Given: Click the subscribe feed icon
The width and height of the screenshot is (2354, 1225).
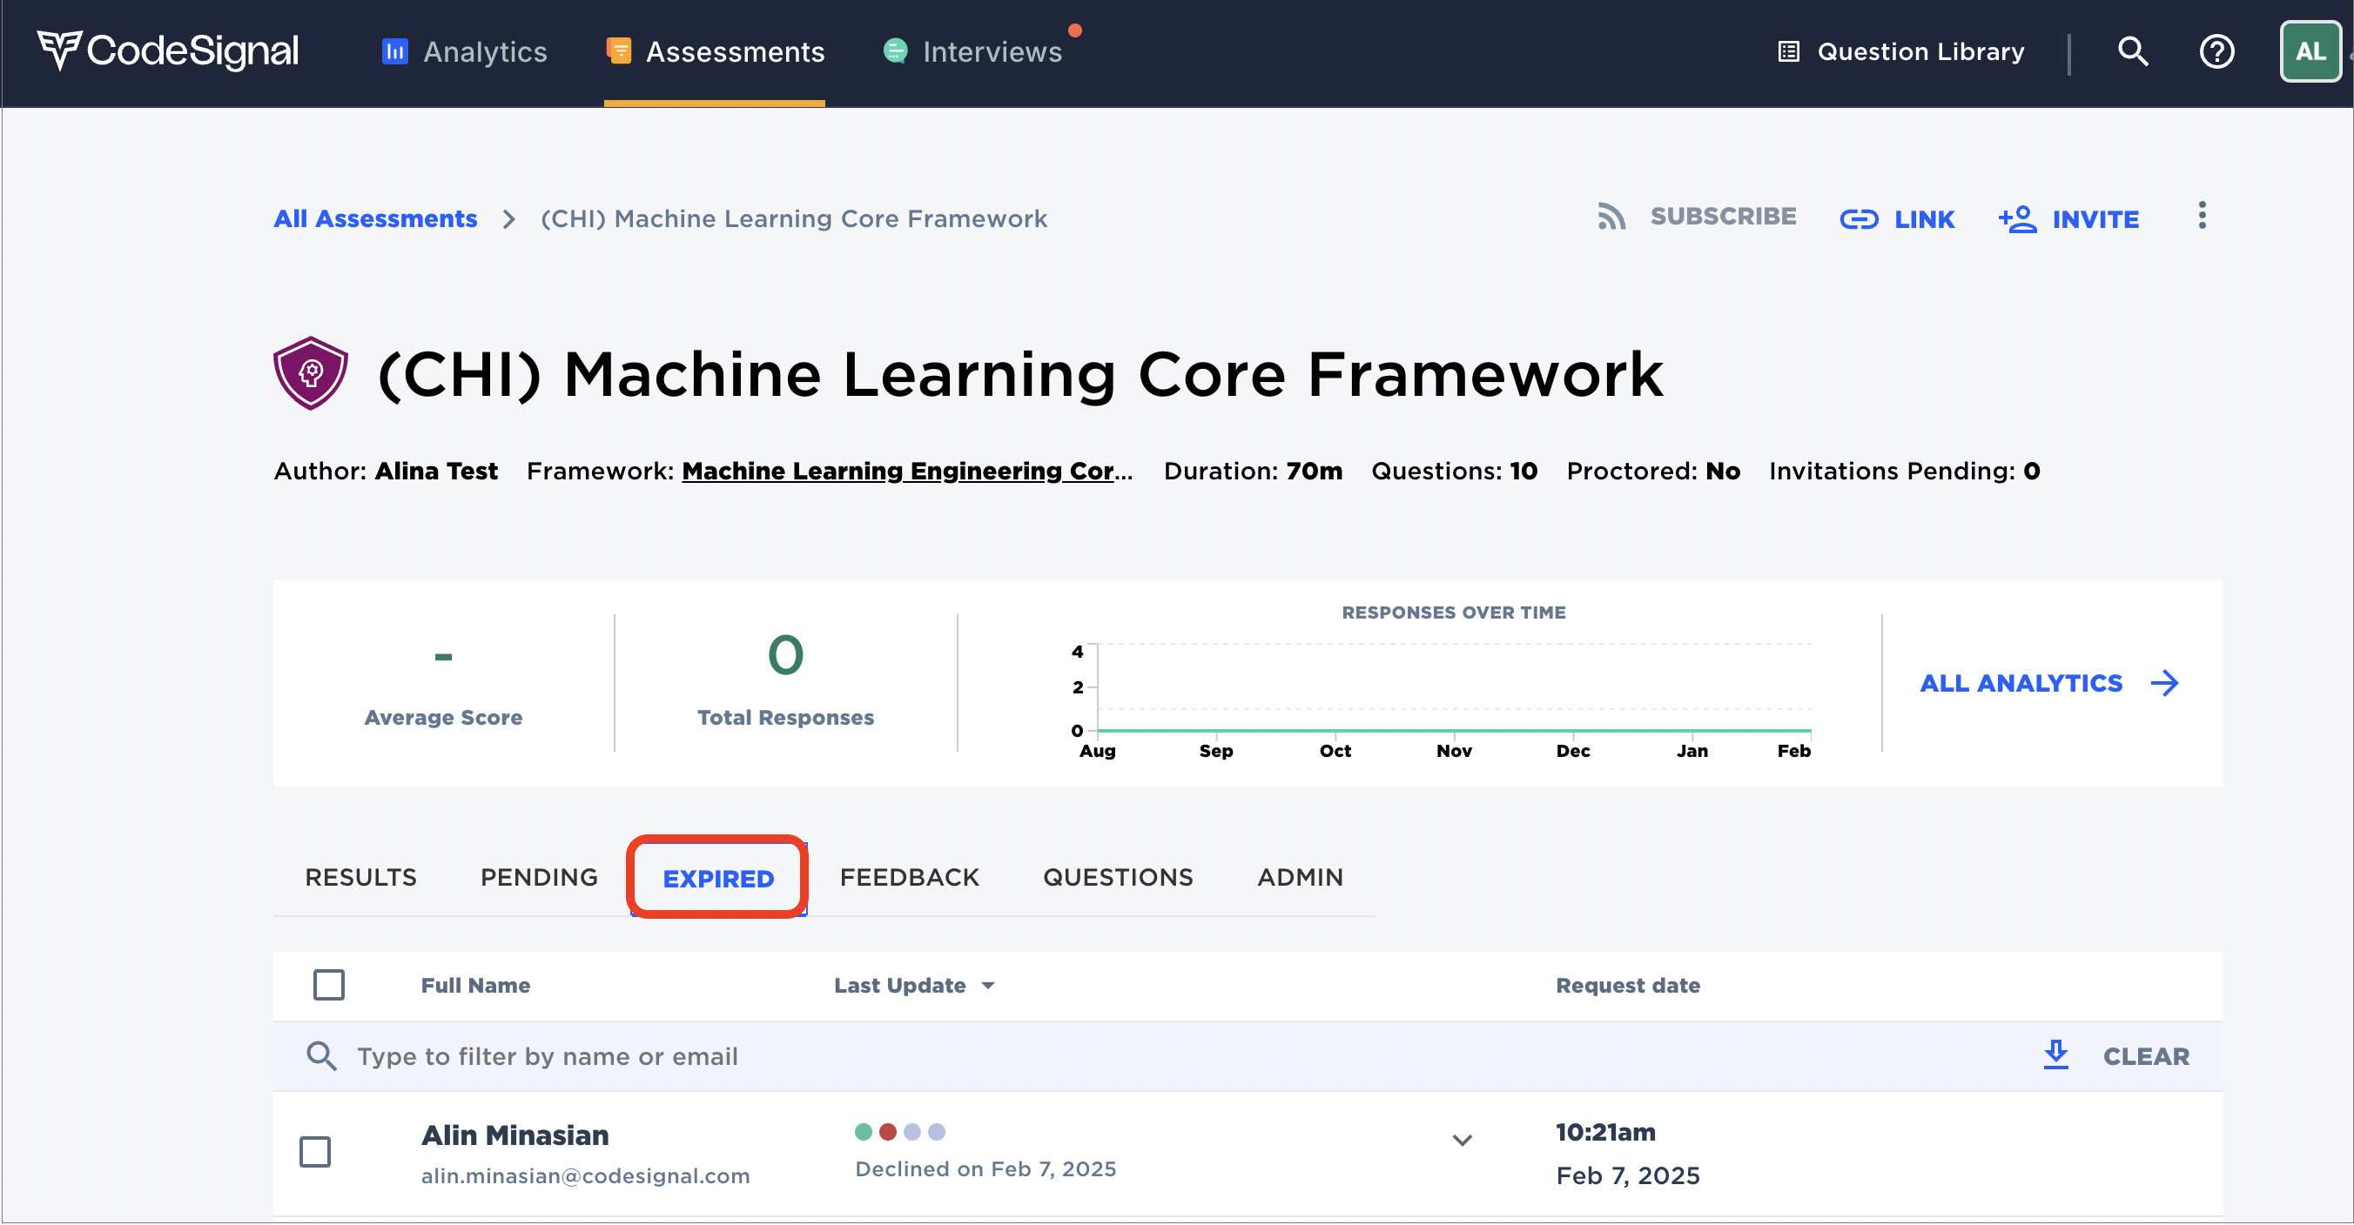Looking at the screenshot, I should (1611, 217).
